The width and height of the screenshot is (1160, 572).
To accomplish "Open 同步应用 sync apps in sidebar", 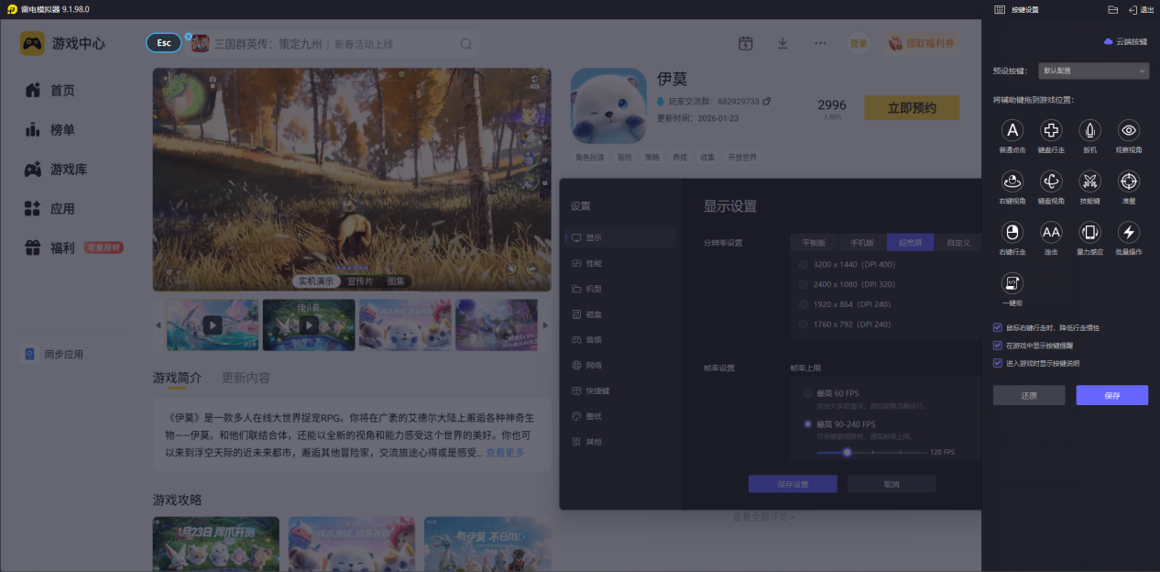I will tap(54, 354).
